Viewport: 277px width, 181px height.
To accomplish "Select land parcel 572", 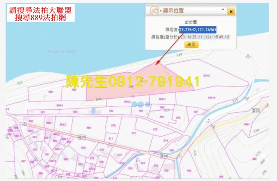I will pos(134,133).
